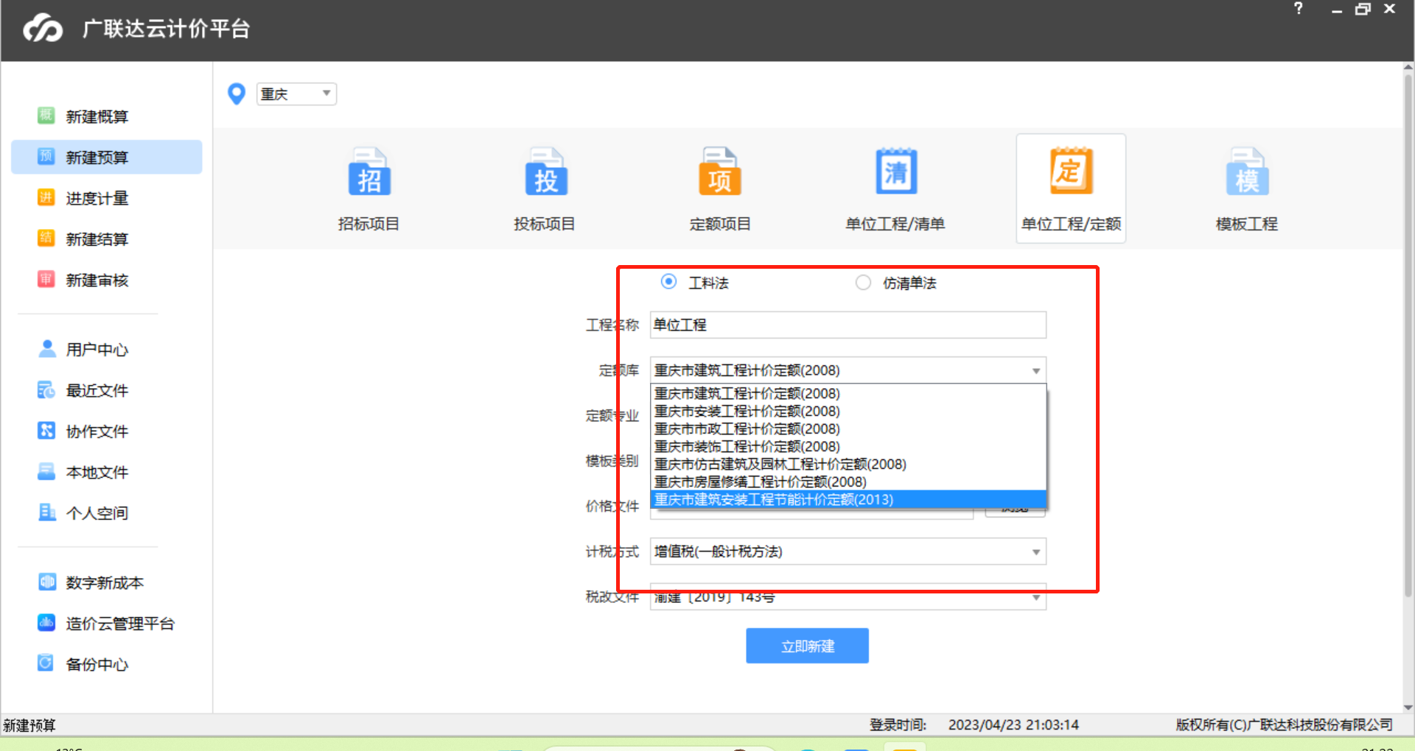Choose 重庆市房屋修缮工程计价定额(2008) option
The width and height of the screenshot is (1415, 751).
848,482
